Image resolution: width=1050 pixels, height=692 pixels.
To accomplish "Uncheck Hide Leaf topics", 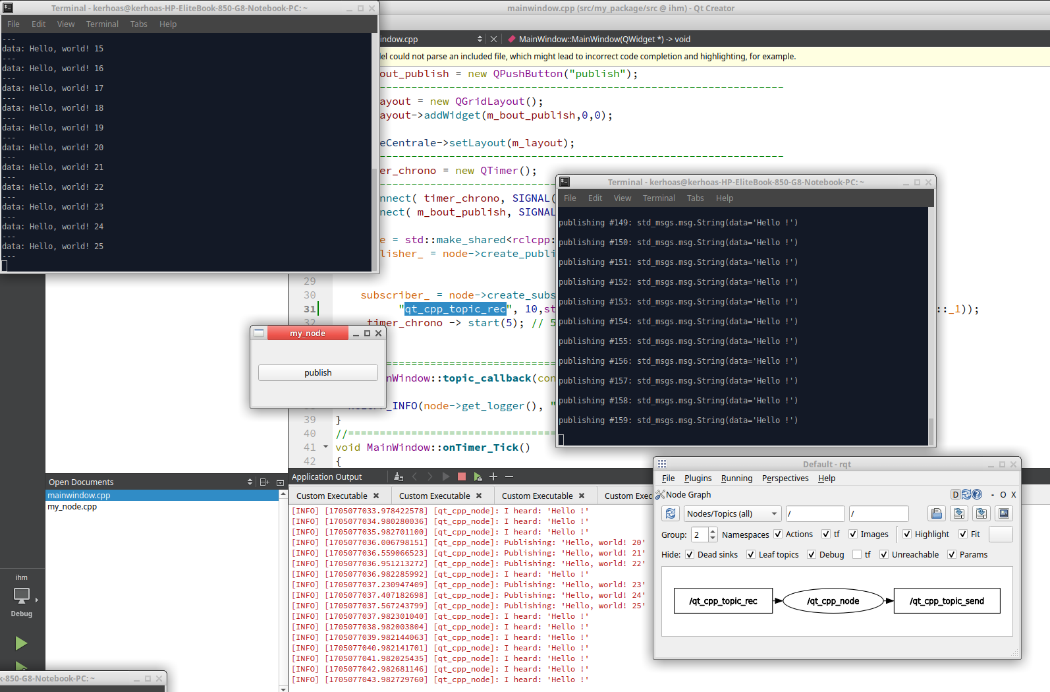I will click(x=751, y=554).
